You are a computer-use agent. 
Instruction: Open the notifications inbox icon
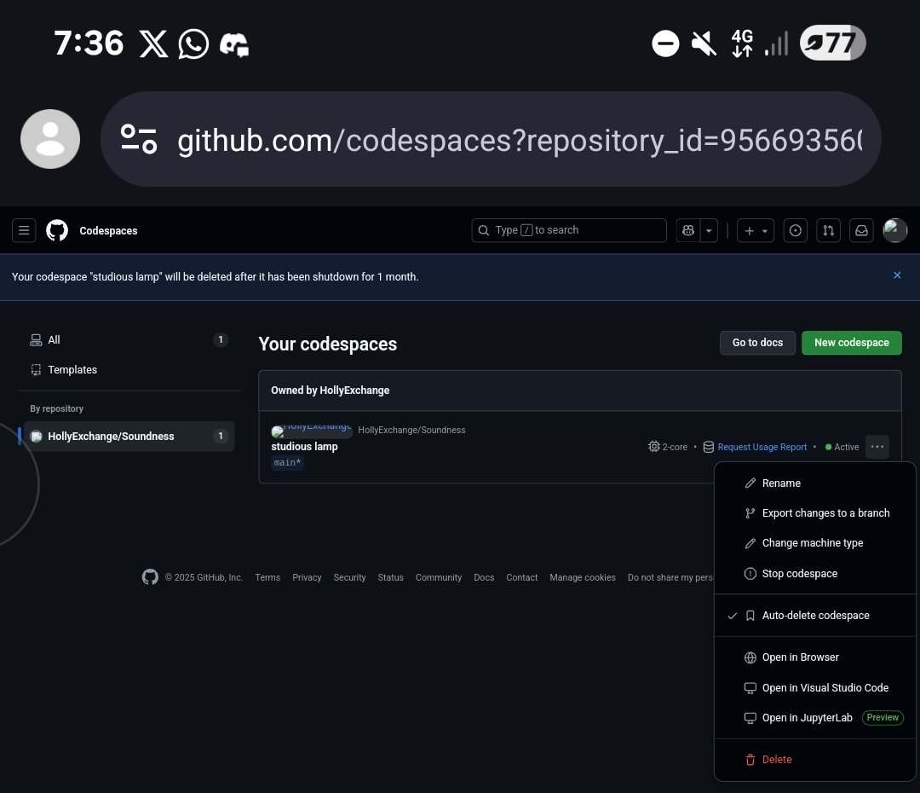click(x=860, y=230)
